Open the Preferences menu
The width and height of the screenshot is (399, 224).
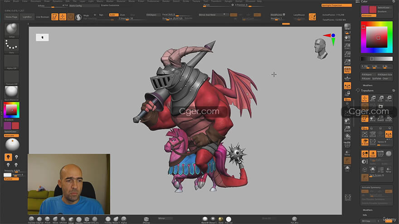tap(153, 1)
